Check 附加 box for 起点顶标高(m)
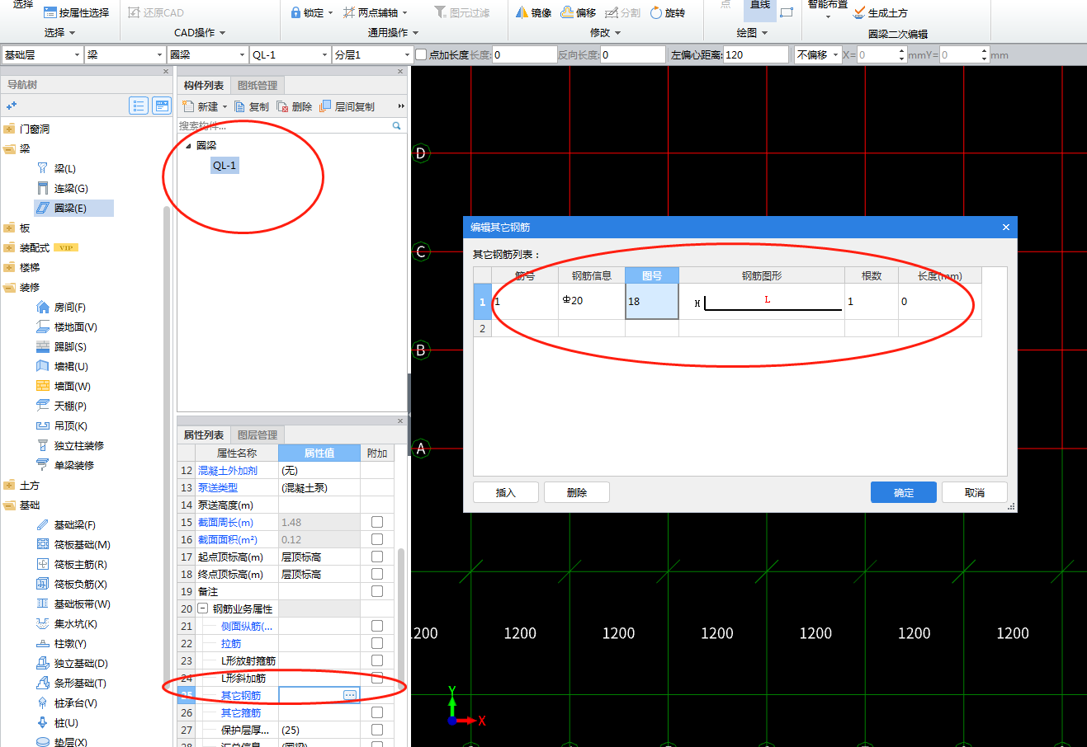1087x747 pixels. 377,557
